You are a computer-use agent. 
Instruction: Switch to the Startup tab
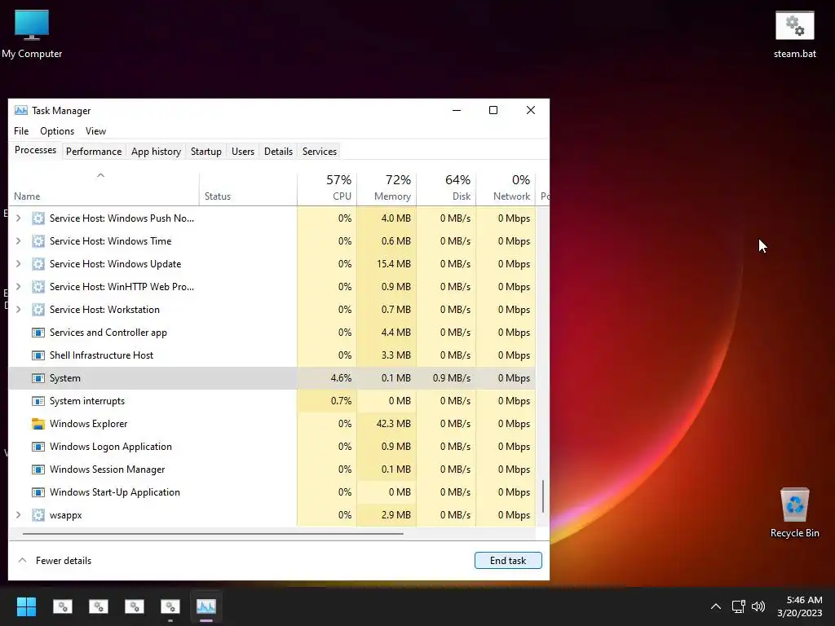tap(206, 152)
